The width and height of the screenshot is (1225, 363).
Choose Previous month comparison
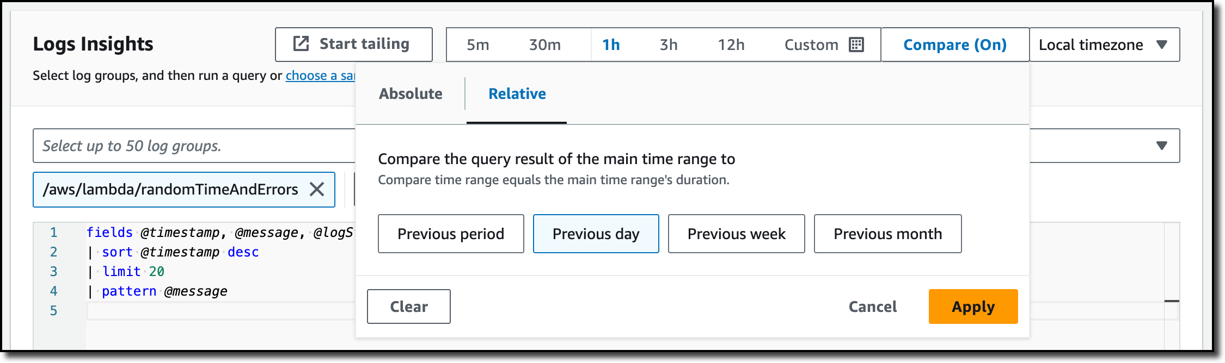coord(887,234)
